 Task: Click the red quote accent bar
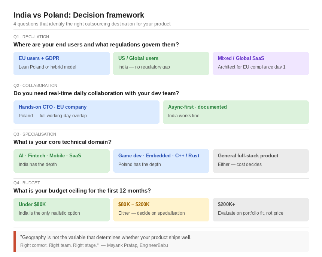click(15, 241)
